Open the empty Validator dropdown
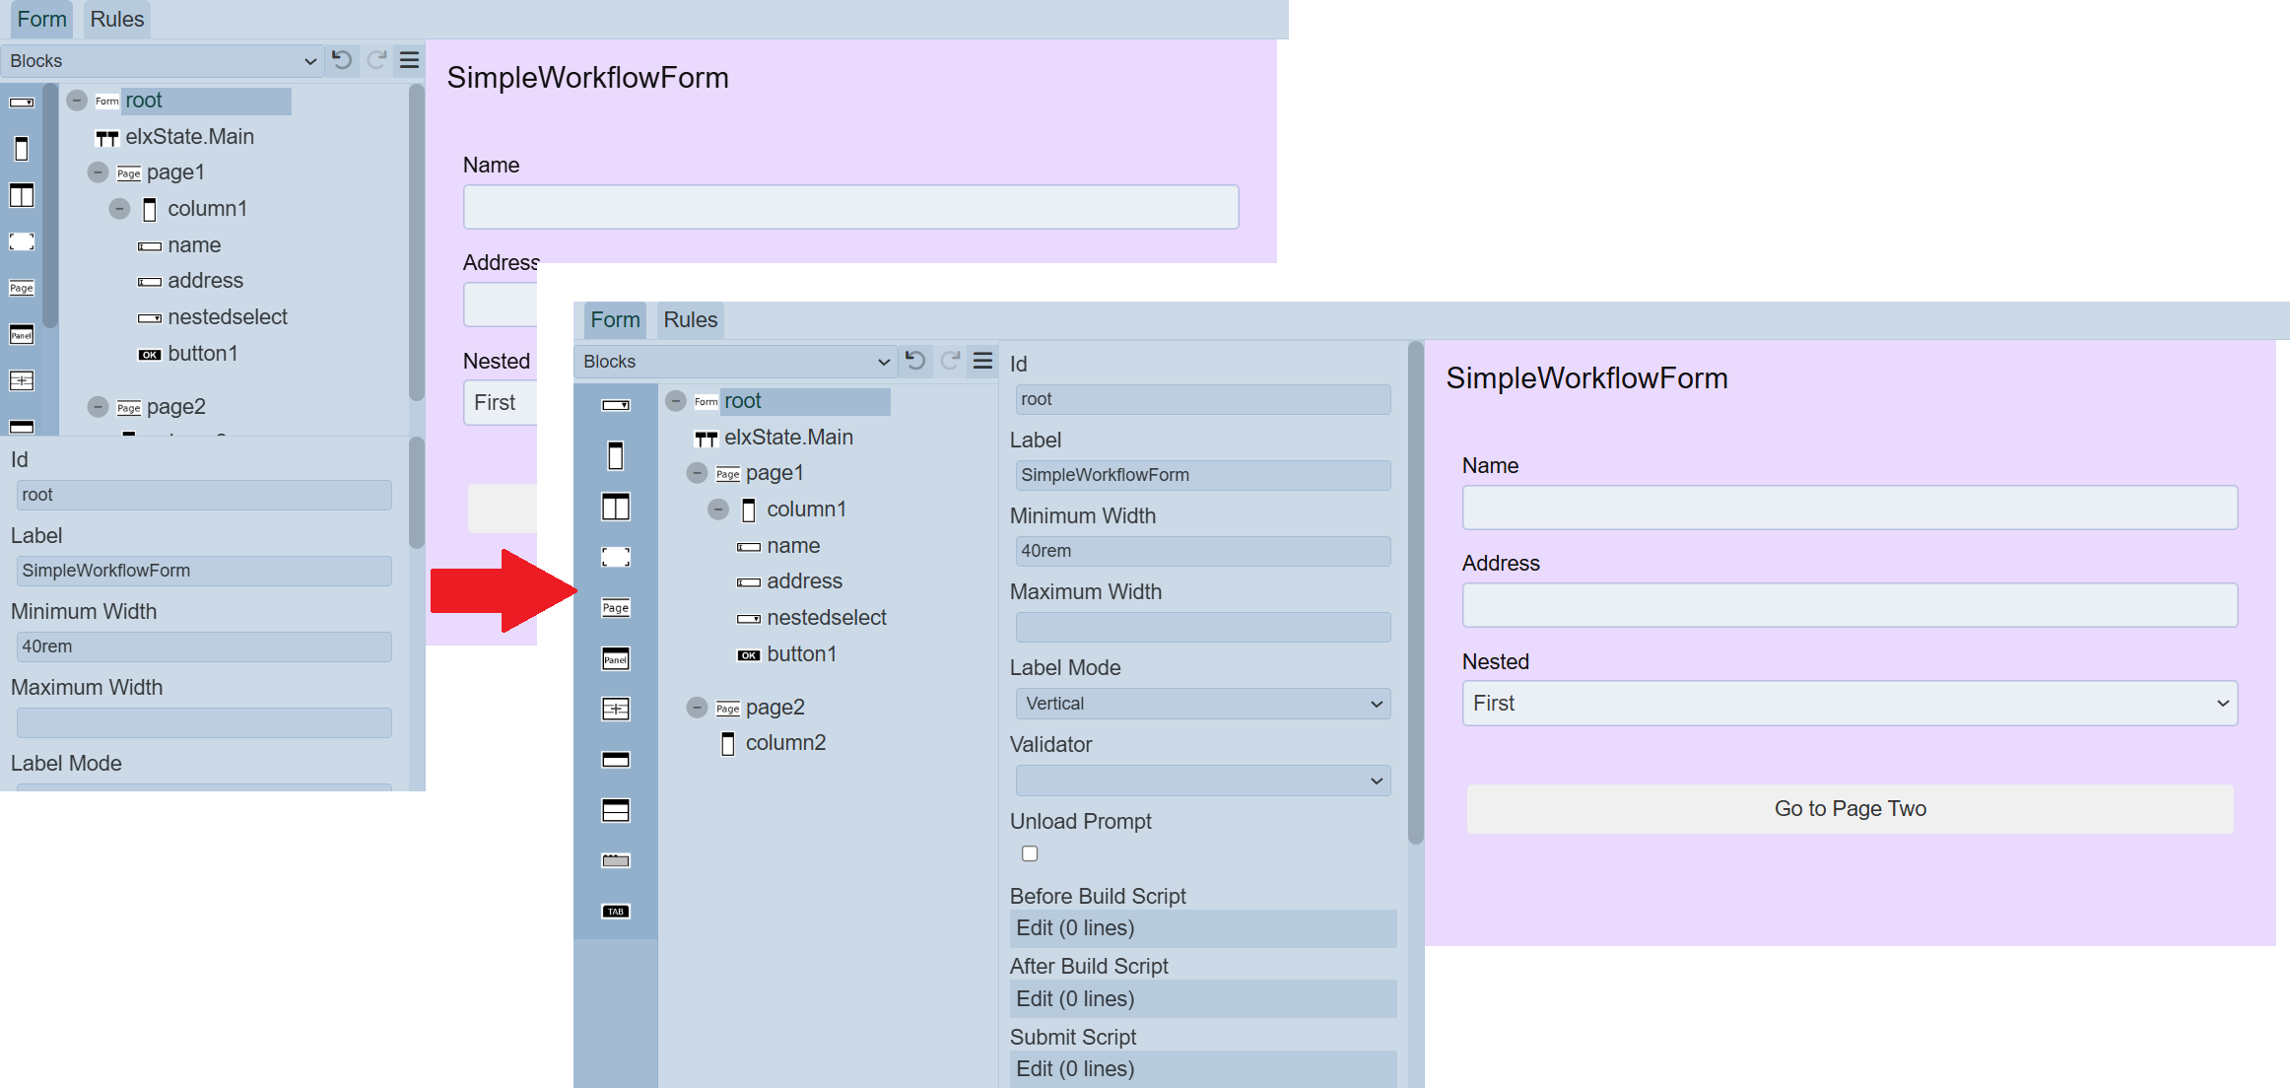Image resolution: width=2290 pixels, height=1088 pixels. [x=1202, y=781]
